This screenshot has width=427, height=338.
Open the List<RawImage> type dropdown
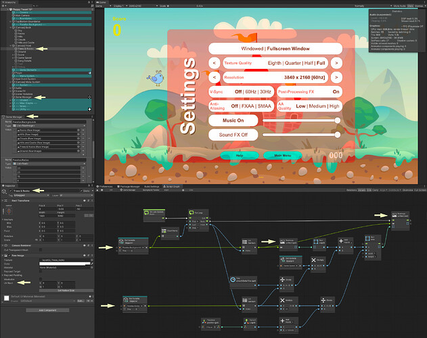click(49, 126)
